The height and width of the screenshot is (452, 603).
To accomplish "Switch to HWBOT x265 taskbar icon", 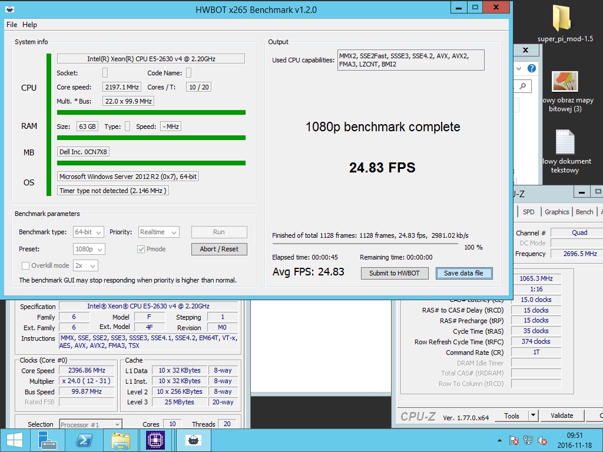I will [193, 440].
